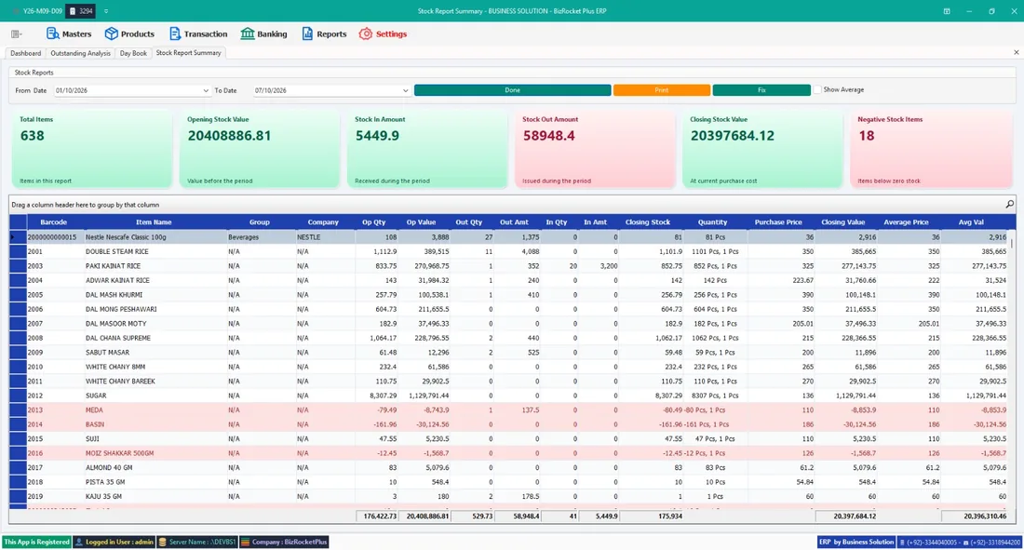1024x550 pixels.
Task: Click the Beverages group cell
Action: pyautogui.click(x=261, y=237)
